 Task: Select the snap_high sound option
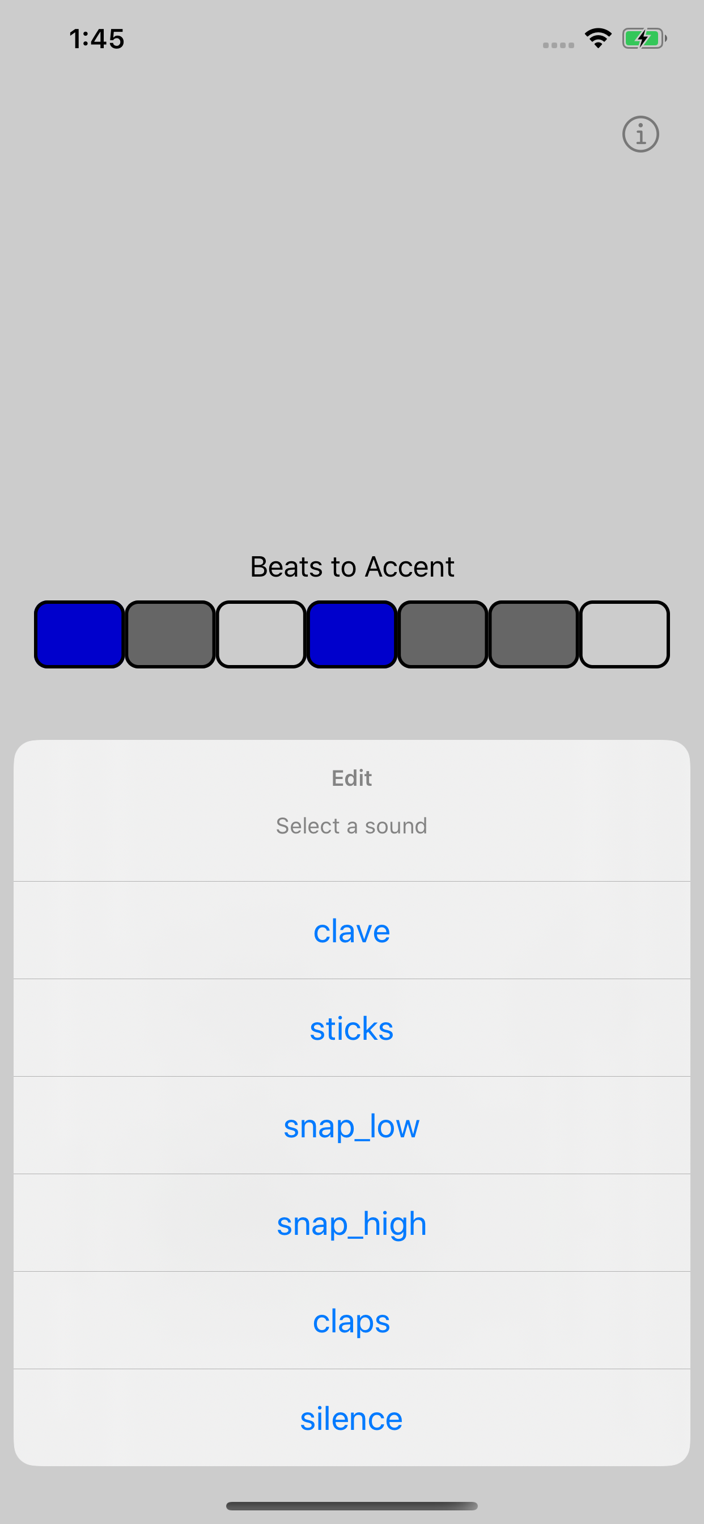352,1224
